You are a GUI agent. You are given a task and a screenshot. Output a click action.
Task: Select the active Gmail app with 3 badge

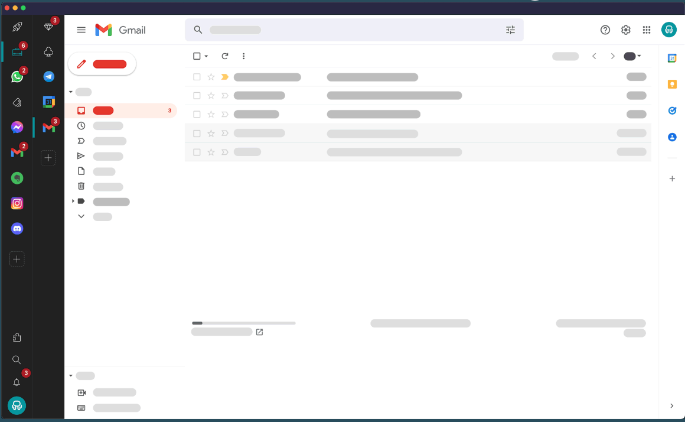[48, 127]
